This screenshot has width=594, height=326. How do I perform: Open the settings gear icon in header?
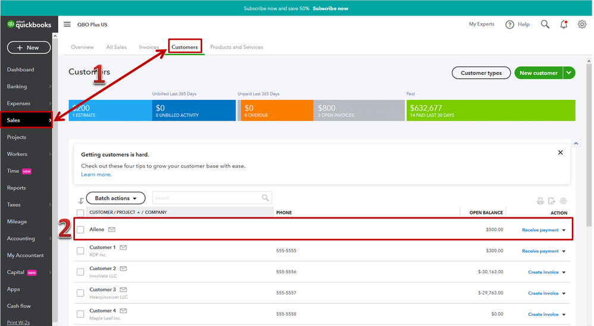tap(582, 24)
